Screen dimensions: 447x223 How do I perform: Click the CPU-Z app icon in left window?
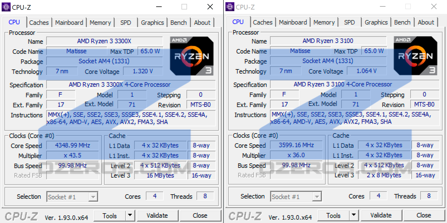[6, 7]
